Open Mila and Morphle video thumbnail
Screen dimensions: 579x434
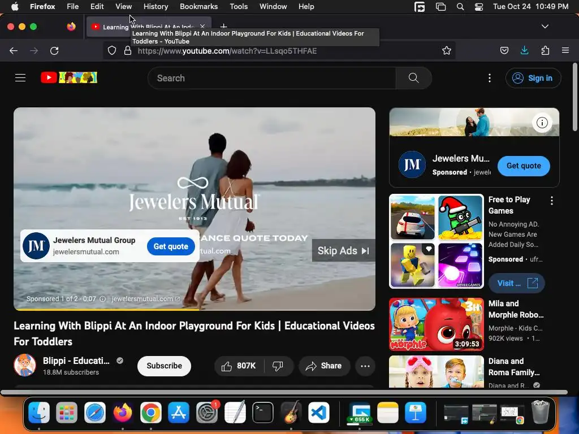click(437, 324)
